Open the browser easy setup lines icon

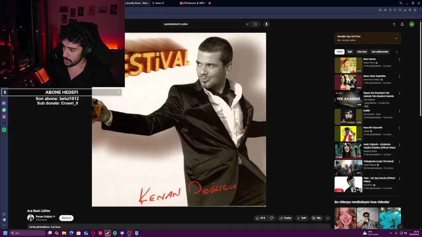click(x=410, y=10)
